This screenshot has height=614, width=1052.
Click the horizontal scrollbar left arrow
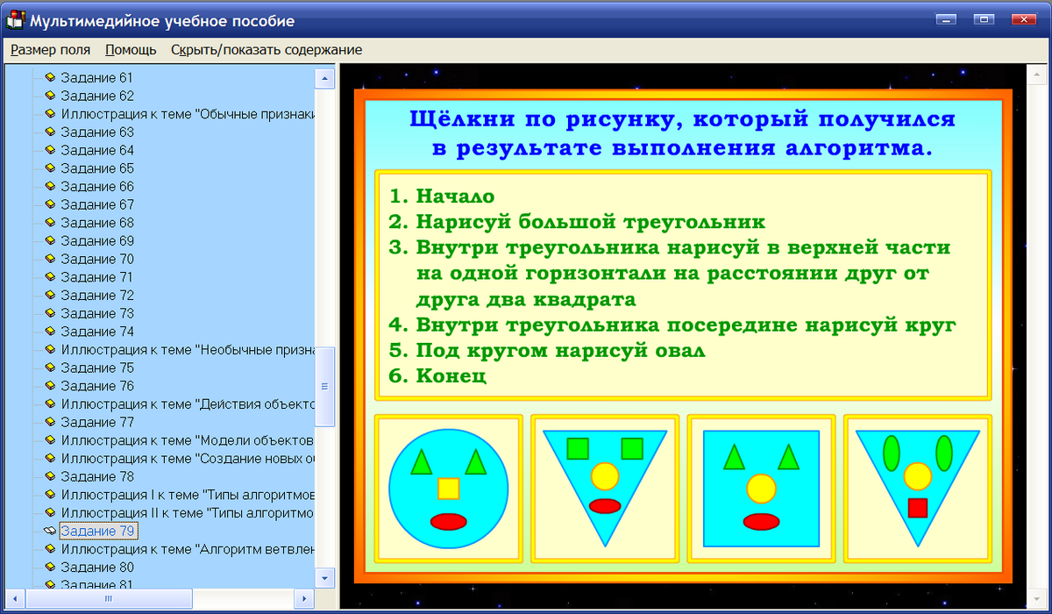(x=17, y=599)
